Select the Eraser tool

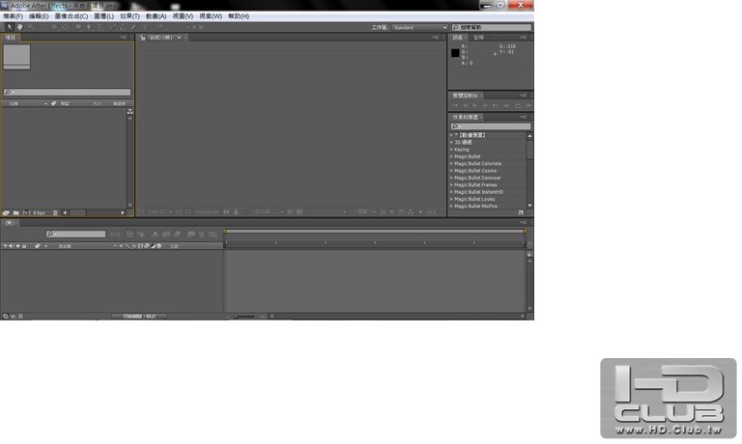133,27
